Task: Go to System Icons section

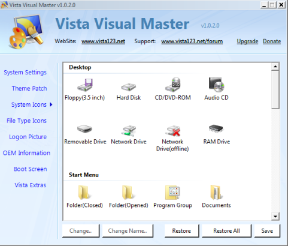Action: point(29,104)
